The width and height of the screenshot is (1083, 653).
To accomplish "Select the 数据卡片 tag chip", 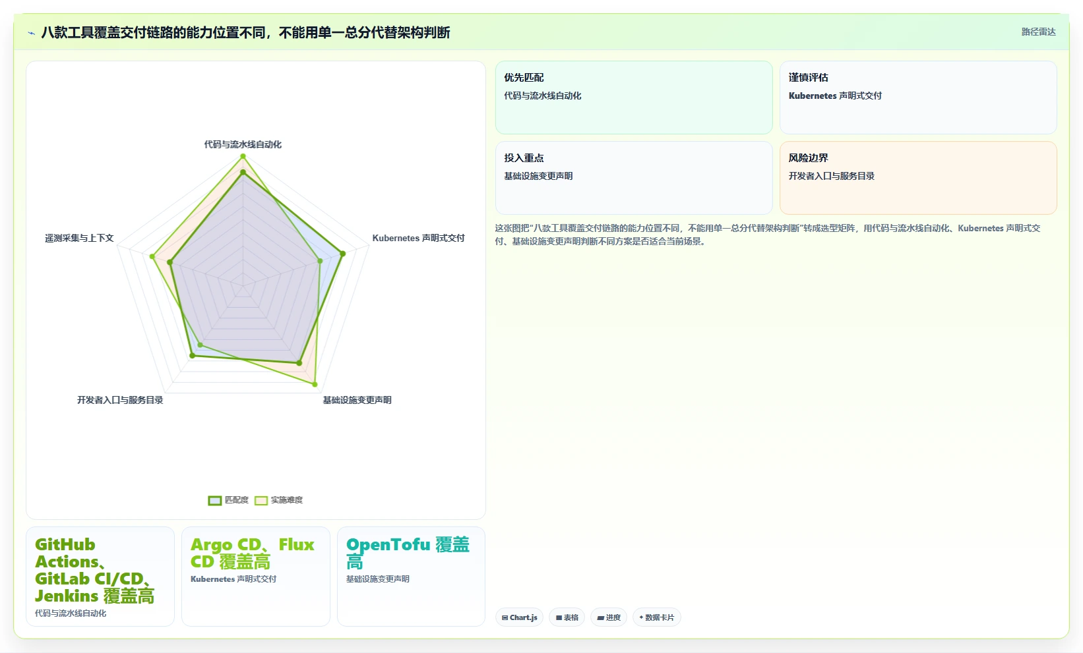I will pos(656,617).
